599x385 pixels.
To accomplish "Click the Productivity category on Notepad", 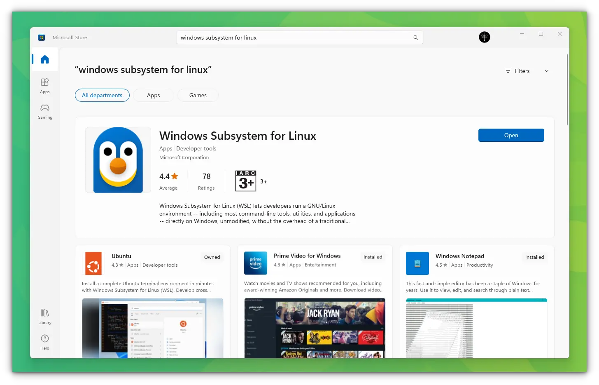I will coord(480,265).
